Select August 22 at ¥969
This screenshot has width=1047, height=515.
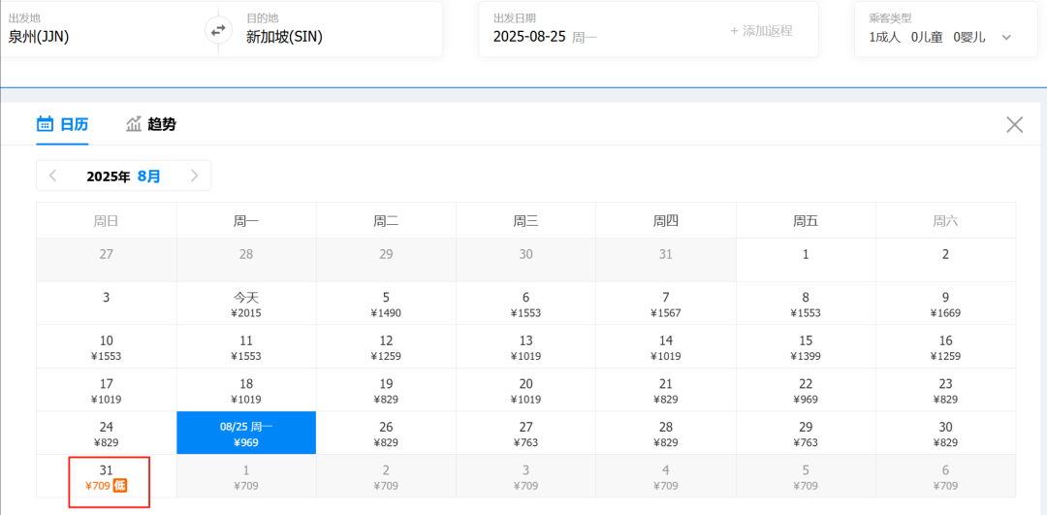[x=806, y=390]
